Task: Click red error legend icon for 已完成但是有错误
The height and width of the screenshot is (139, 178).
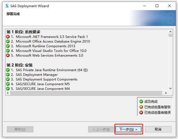Action: coord(141,113)
